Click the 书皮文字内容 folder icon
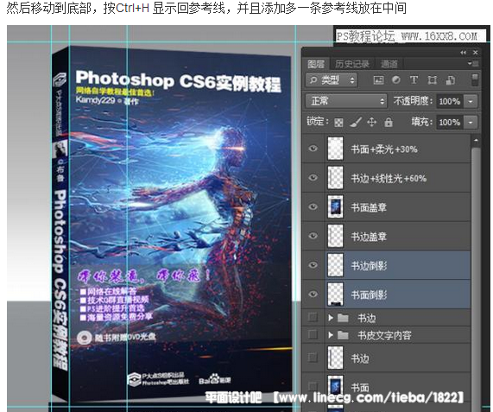This screenshot has width=493, height=412. (343, 335)
